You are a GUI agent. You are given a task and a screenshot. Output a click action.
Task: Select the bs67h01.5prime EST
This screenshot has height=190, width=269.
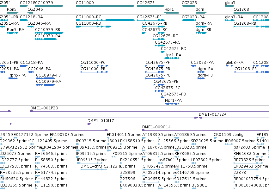(x=160, y=163)
